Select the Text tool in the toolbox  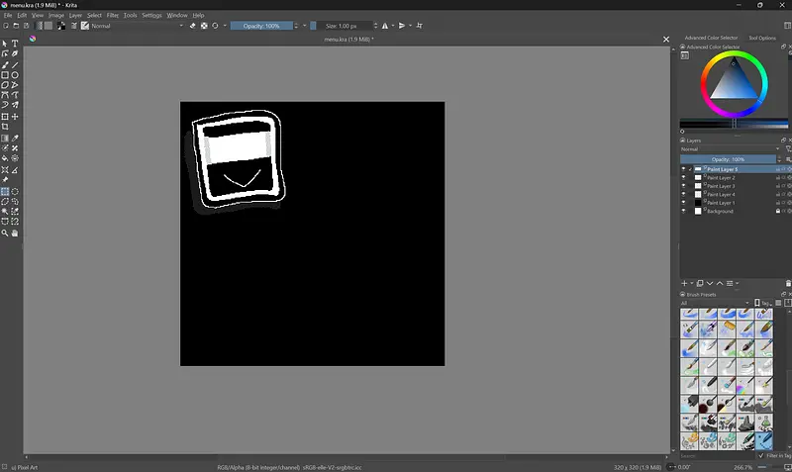pyautogui.click(x=15, y=44)
